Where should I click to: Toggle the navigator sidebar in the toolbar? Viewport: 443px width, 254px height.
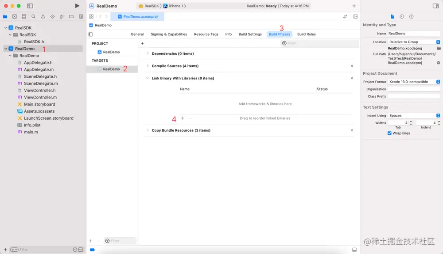point(30,6)
